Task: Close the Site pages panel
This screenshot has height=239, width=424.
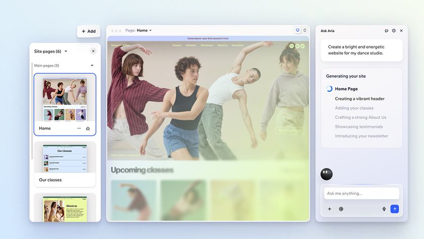Action: [93, 51]
